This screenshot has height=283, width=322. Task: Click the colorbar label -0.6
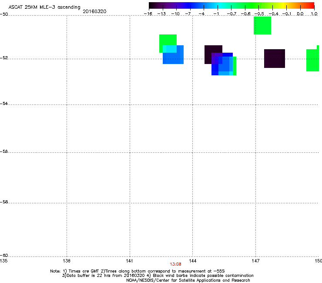pyautogui.click(x=245, y=14)
